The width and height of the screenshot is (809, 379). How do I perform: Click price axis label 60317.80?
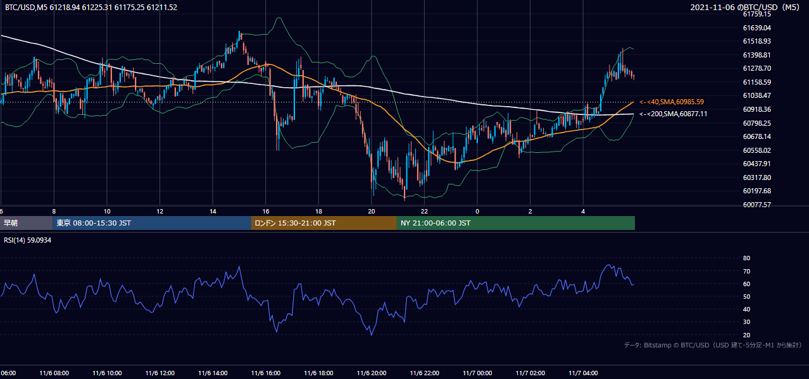(756, 177)
